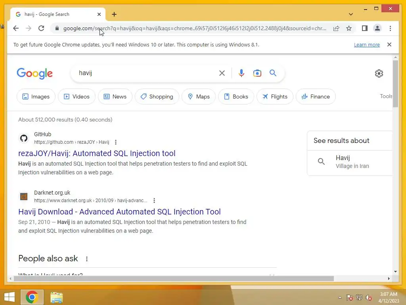Search by image using the camera icon
The image size is (406, 305).
[x=257, y=73]
